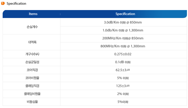Click the 1.0db/Km 이하 @ 1,300mm value

click(123, 30)
